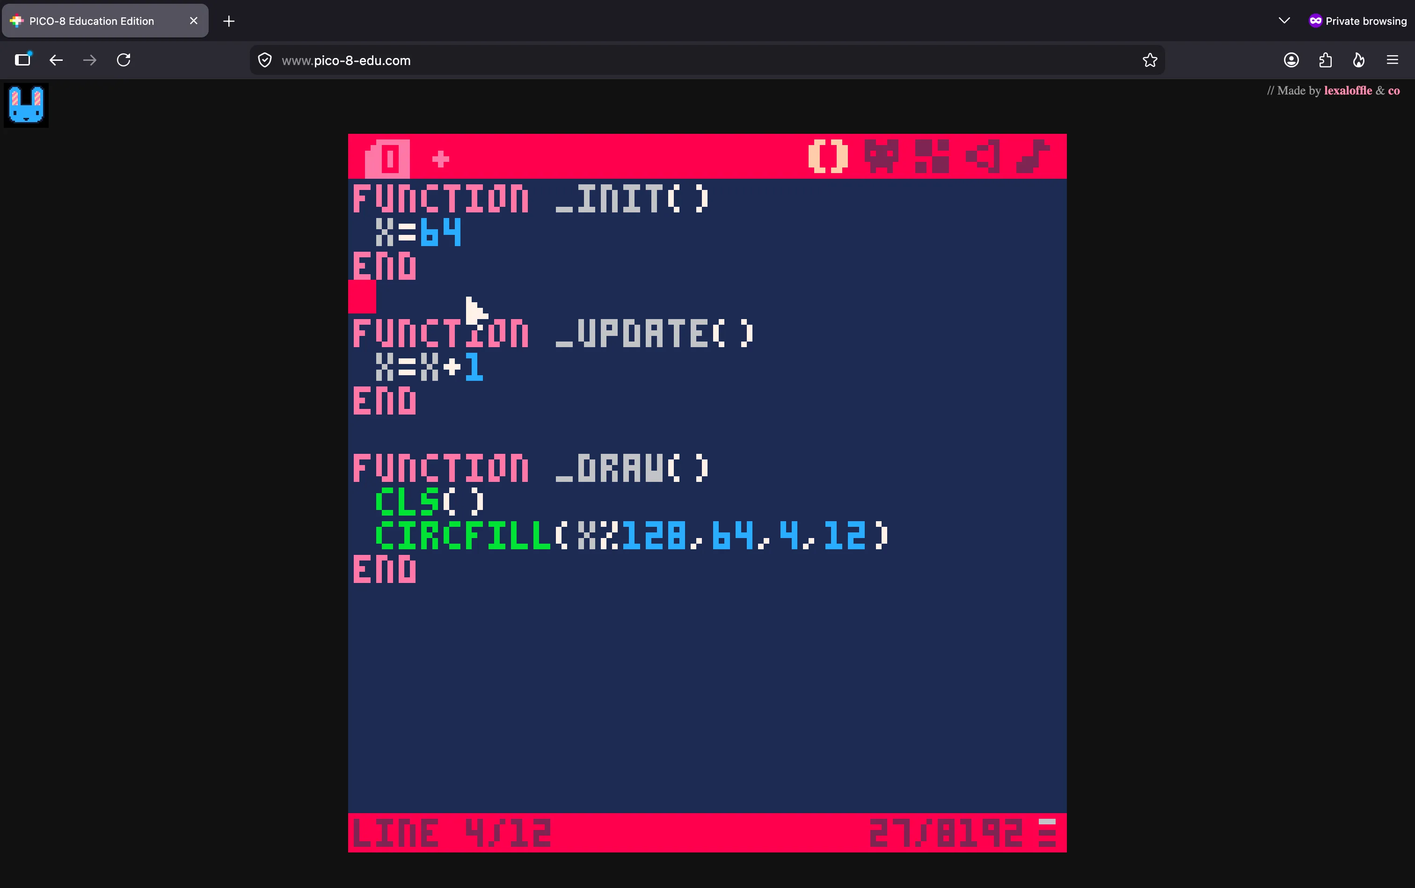Open the extensions puzzle icon
1415x888 pixels.
[x=1325, y=60]
